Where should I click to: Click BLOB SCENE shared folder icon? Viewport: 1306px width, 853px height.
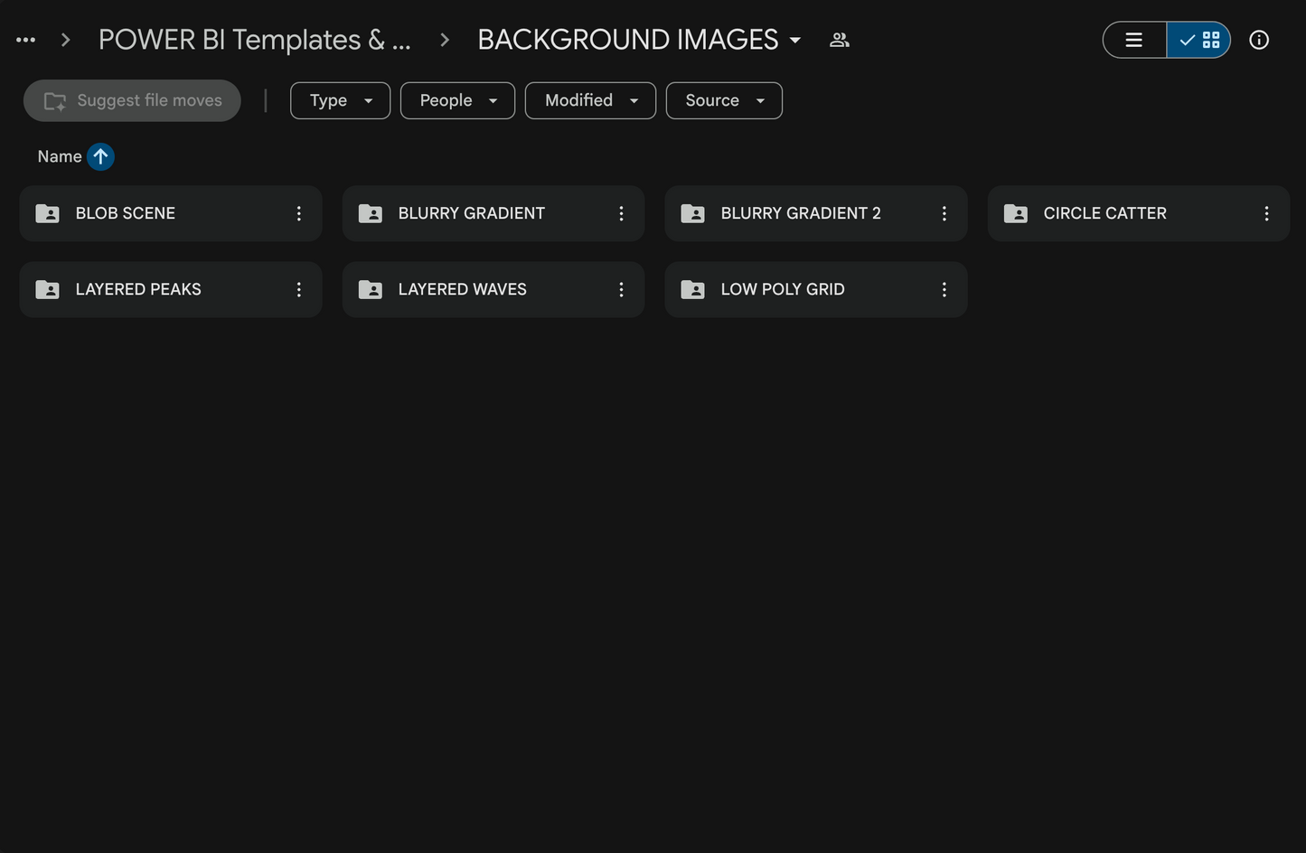[47, 213]
